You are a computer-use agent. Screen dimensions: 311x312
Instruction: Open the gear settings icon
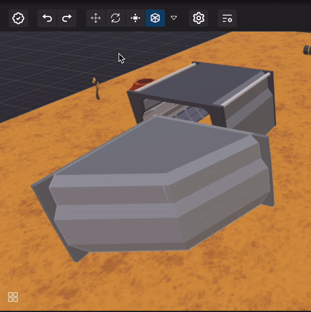tap(199, 18)
